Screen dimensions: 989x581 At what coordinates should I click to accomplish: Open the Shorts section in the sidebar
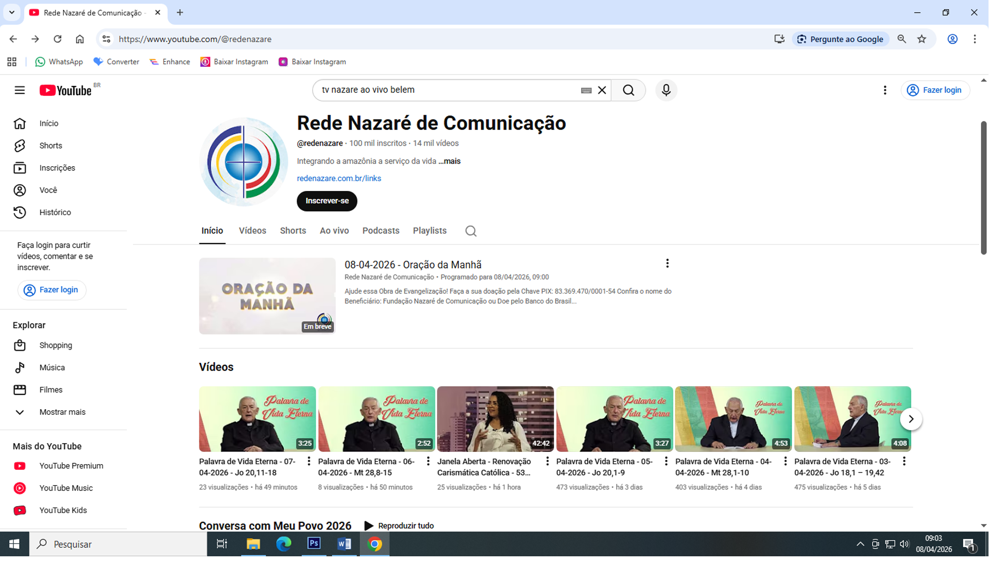[x=50, y=146]
